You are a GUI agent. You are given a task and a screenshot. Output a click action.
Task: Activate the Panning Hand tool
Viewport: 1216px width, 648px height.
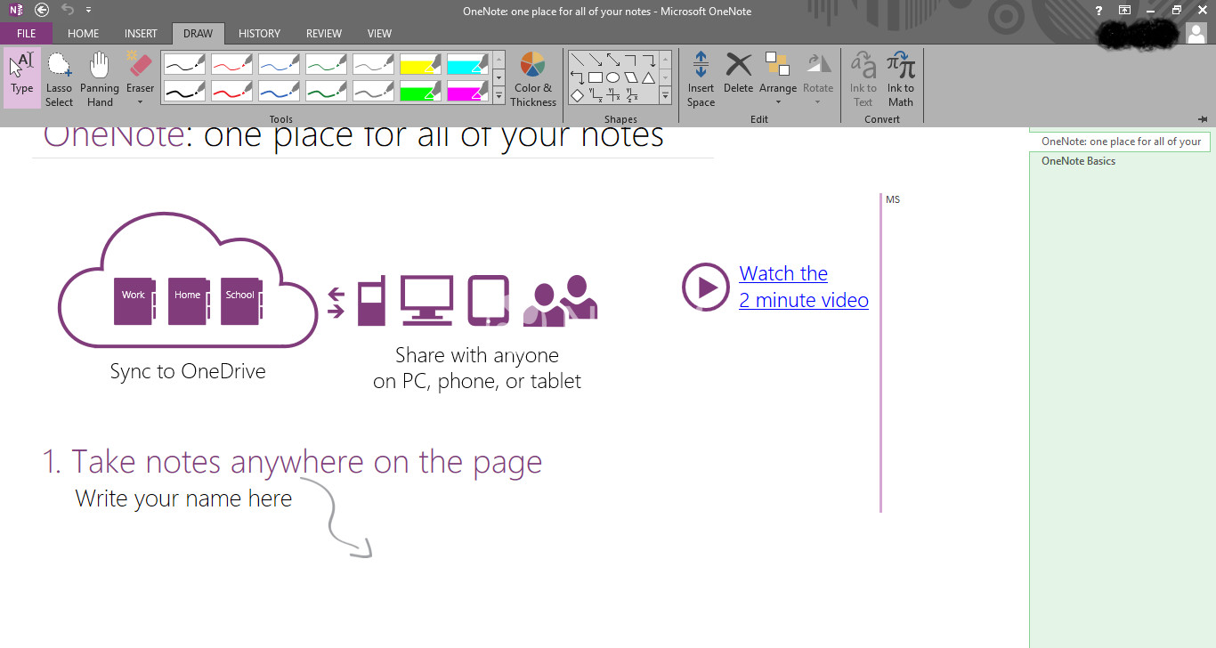point(100,78)
